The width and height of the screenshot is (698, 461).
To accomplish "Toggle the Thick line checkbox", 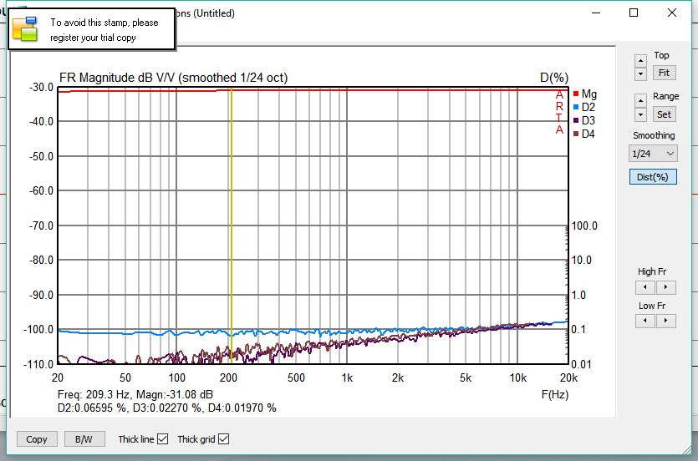I will point(163,439).
